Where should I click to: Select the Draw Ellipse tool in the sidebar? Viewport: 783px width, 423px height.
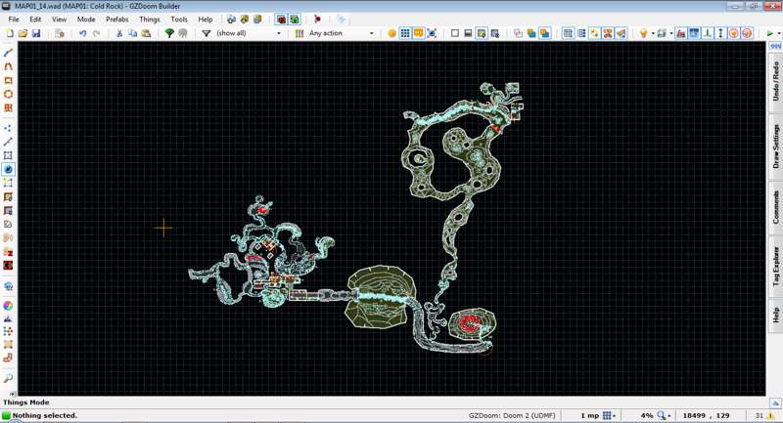click(x=8, y=94)
